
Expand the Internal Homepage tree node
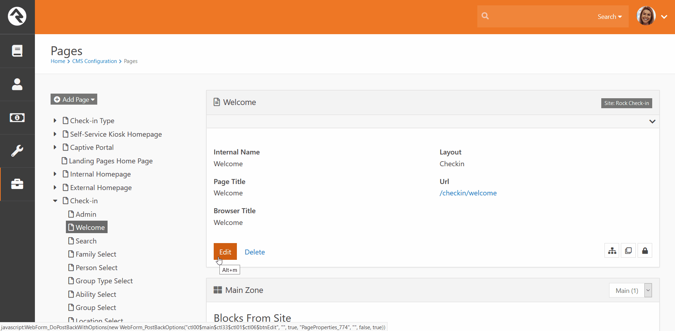[x=55, y=174]
